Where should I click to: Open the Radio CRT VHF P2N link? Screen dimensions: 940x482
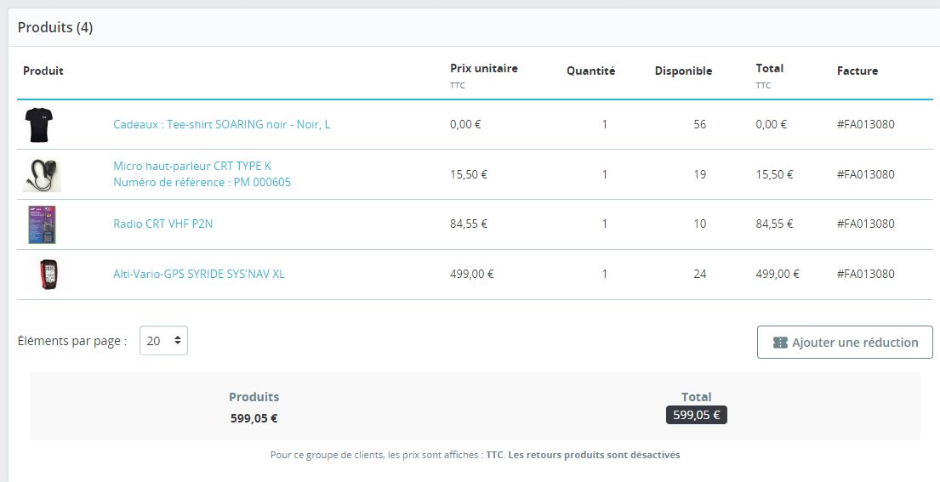click(163, 224)
